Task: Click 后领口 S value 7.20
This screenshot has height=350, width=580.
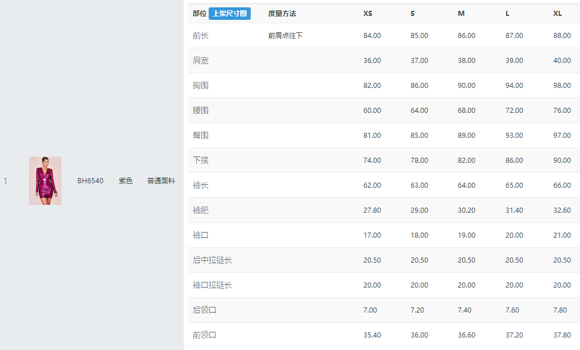Action: pos(417,310)
